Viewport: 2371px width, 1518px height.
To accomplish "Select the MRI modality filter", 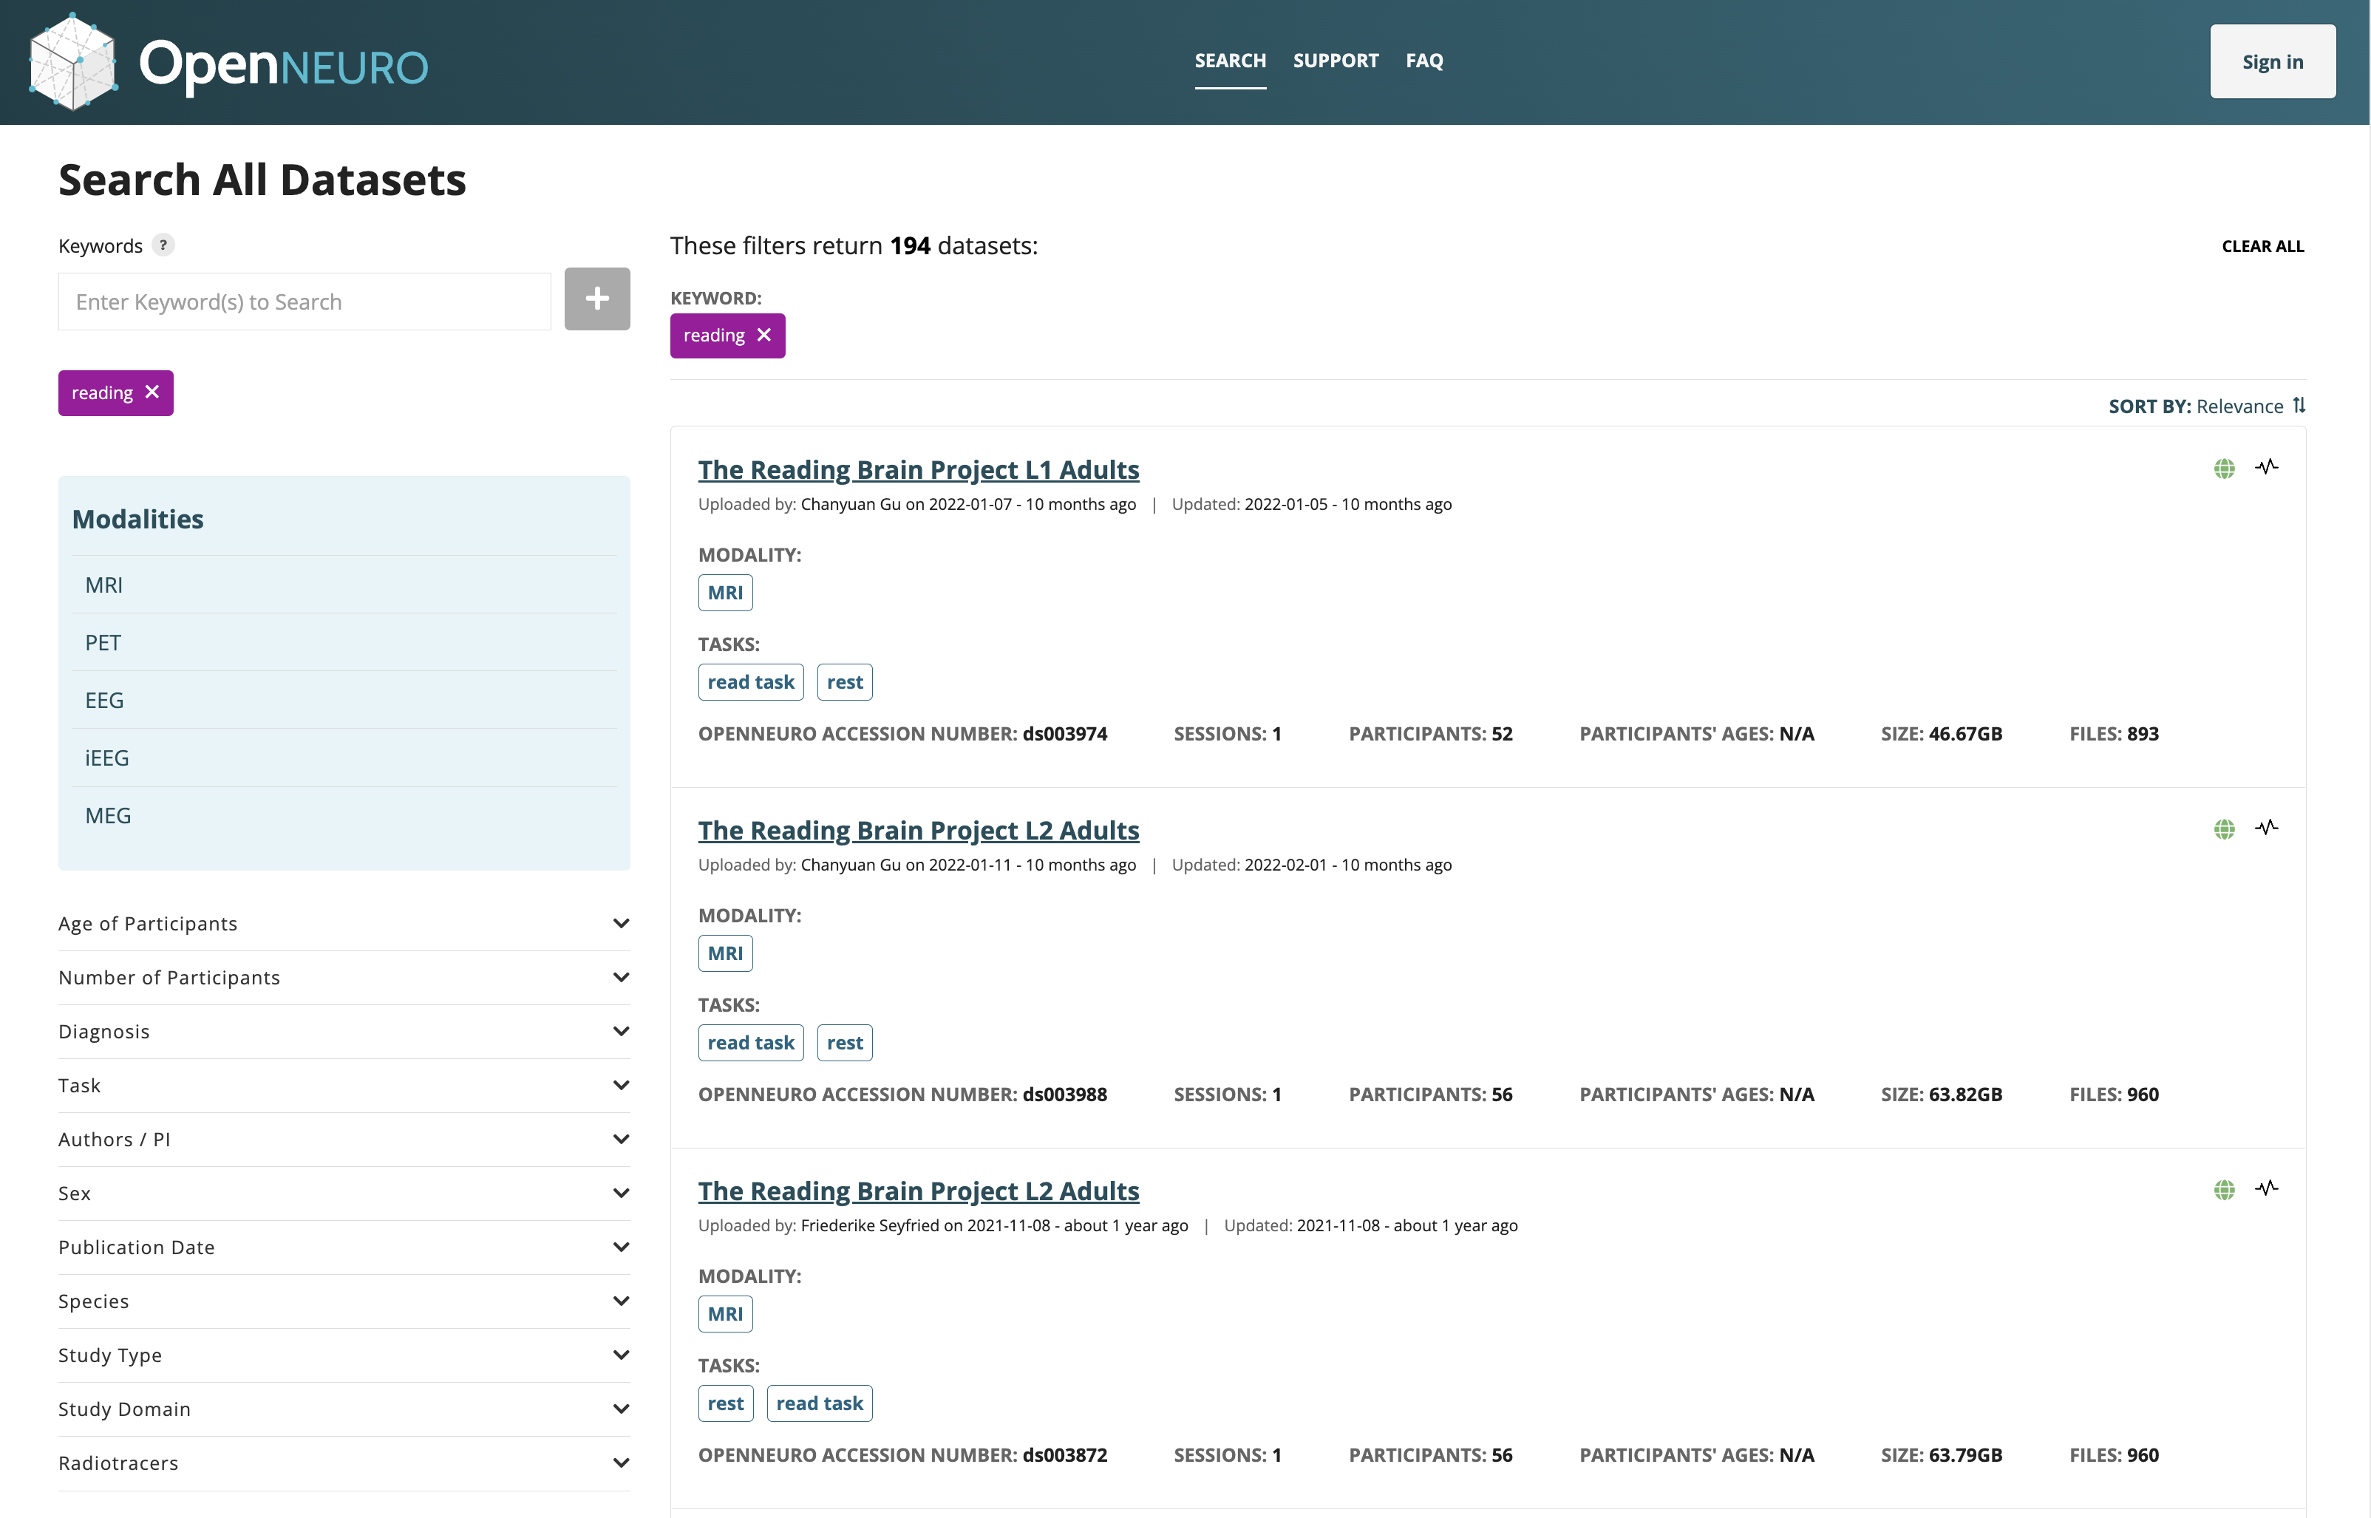I will (103, 585).
